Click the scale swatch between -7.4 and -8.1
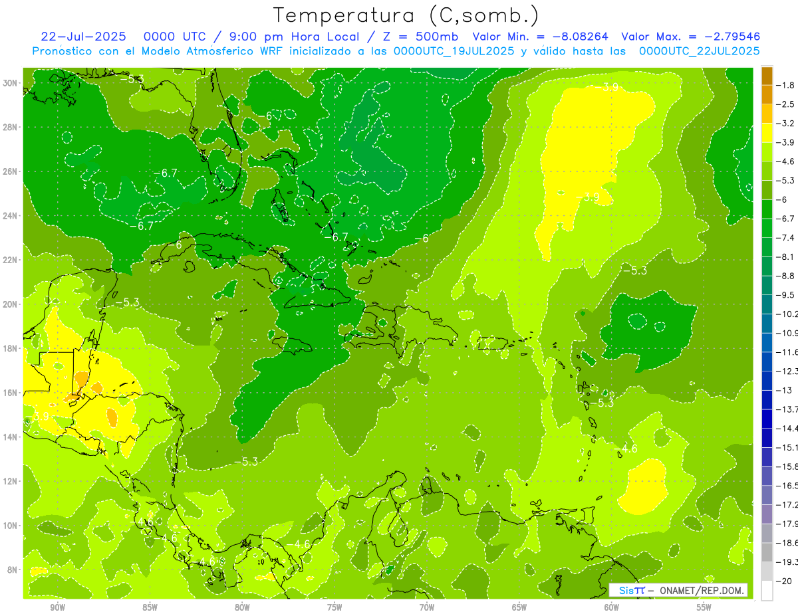The height and width of the screenshot is (616, 798). (767, 247)
